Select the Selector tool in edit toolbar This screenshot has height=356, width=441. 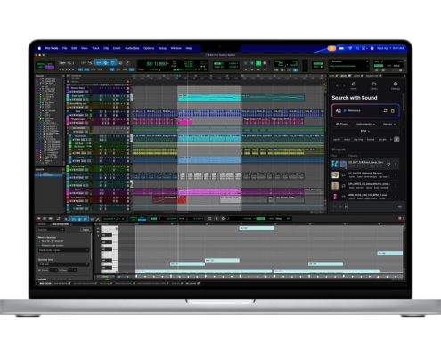click(105, 63)
